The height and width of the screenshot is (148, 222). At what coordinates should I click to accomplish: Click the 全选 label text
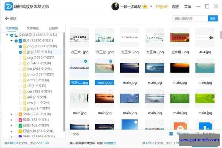[76, 134]
